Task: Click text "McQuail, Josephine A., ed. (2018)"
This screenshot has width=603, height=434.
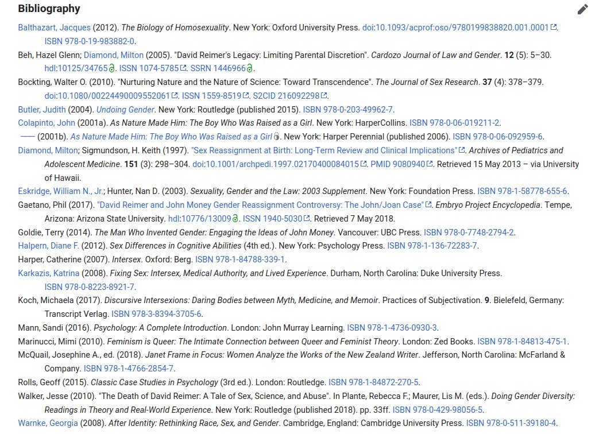Action: tap(80, 355)
